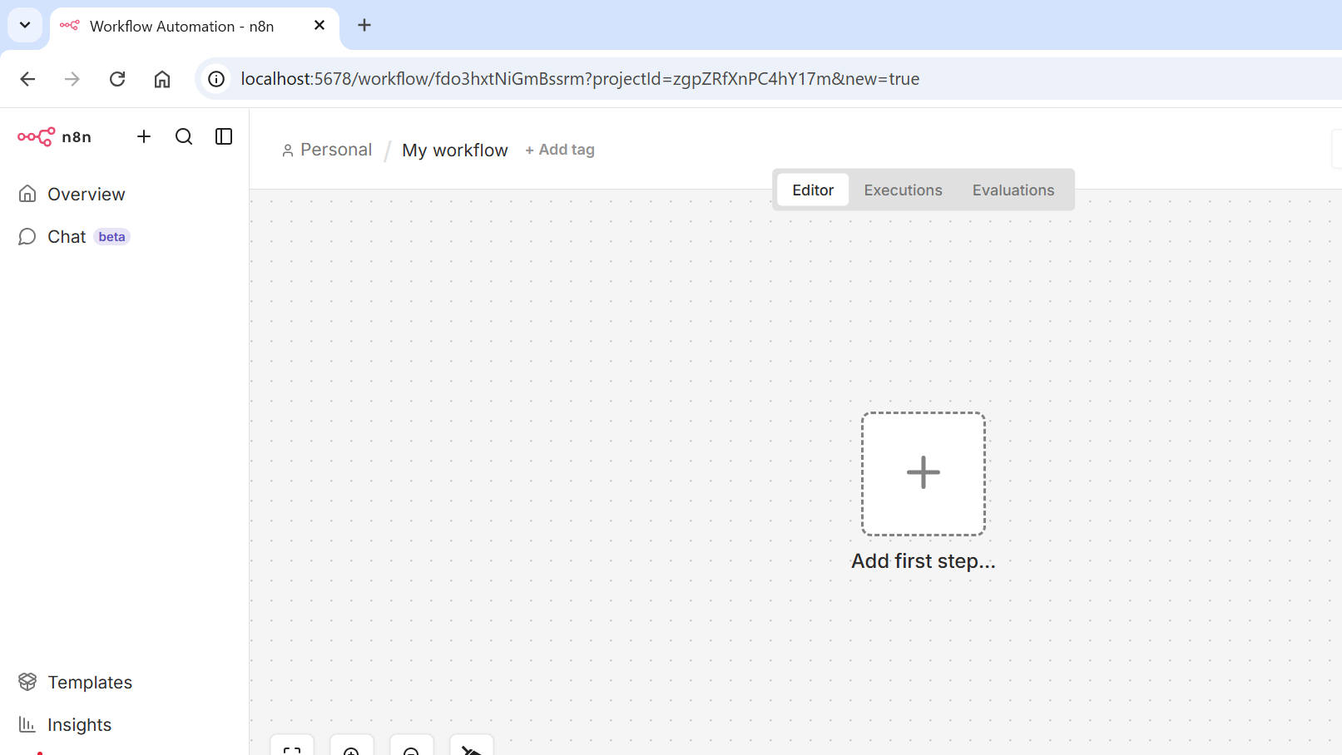1342x755 pixels.
Task: Reload the page in the browser
Action: [x=117, y=79]
